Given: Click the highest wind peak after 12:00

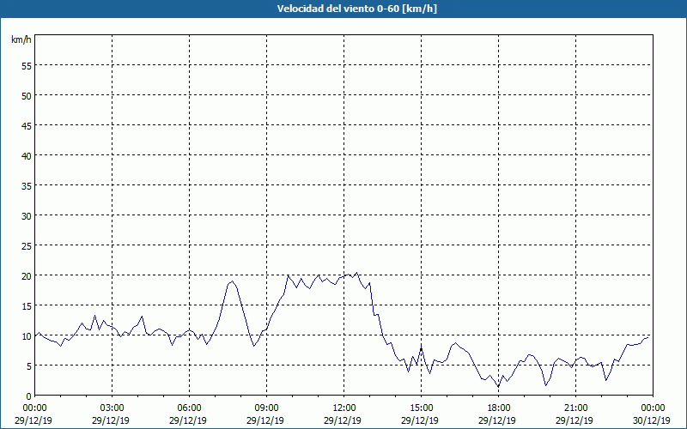Looking at the screenshot, I should click(x=356, y=273).
